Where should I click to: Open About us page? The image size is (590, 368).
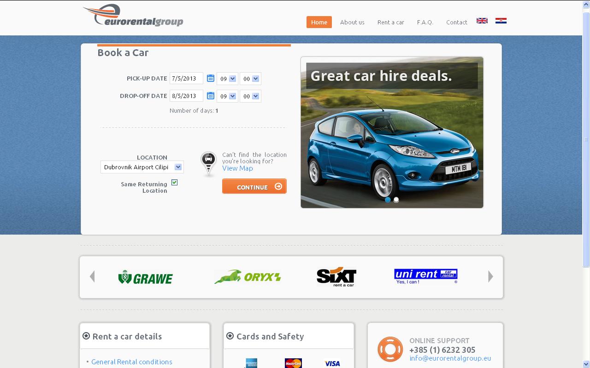coord(352,22)
